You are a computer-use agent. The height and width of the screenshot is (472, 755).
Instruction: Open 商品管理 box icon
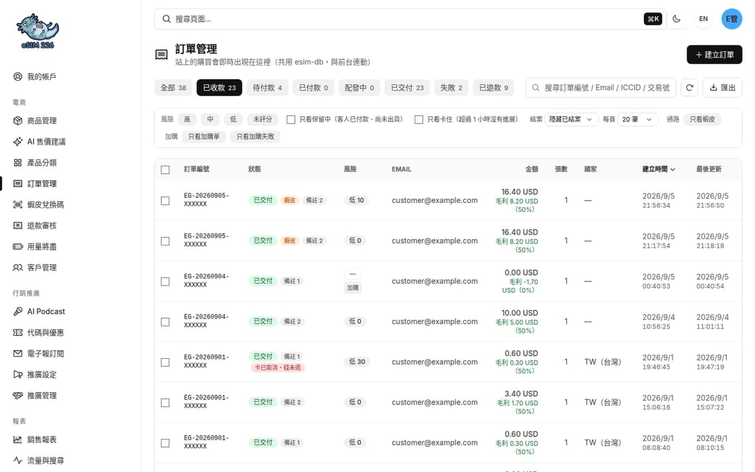tap(18, 121)
